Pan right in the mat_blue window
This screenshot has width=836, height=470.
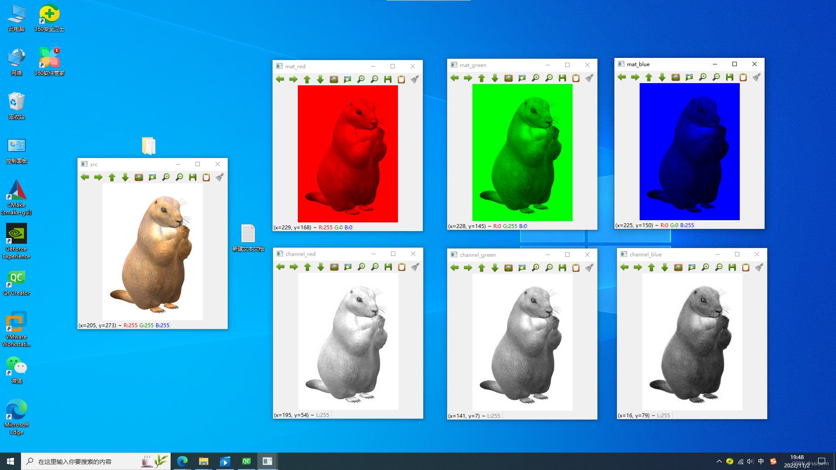(x=635, y=77)
